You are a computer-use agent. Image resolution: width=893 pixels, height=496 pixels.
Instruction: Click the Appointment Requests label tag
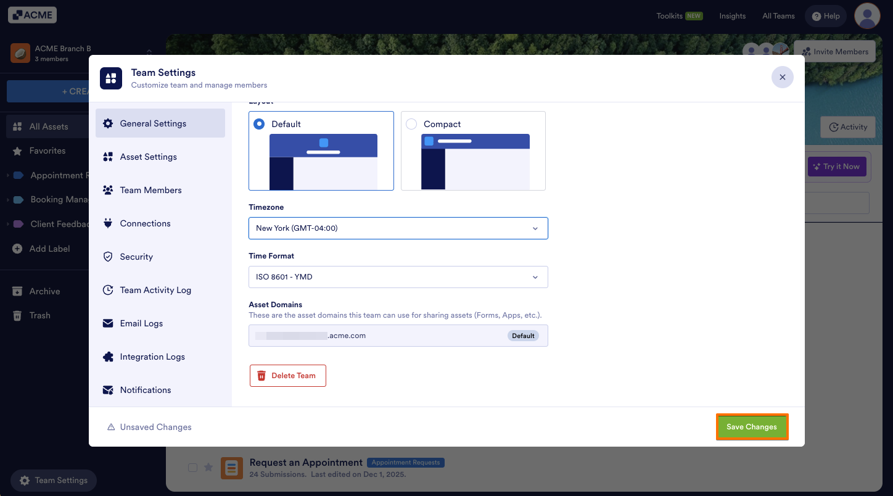point(406,462)
